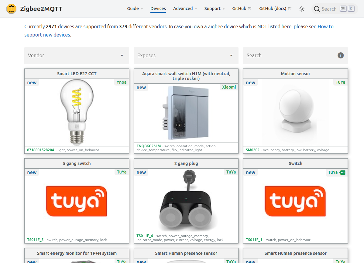Click the external link icon next to GitHub (docs)
Viewport: 364px width, 263px height.
tap(290, 9)
